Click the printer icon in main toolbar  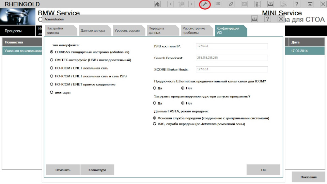pos(270,4)
